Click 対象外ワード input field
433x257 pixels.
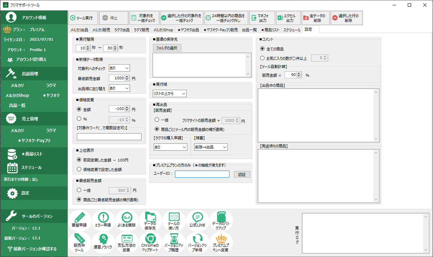pyautogui.click(x=109, y=137)
